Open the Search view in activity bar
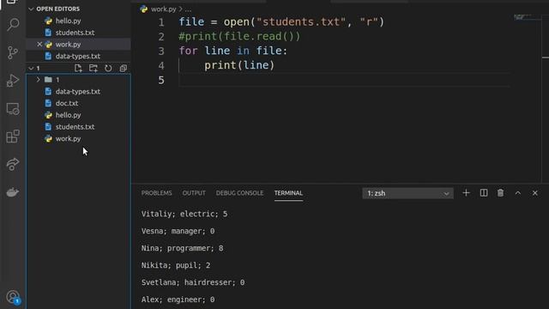The width and height of the screenshot is (549, 309). click(13, 25)
